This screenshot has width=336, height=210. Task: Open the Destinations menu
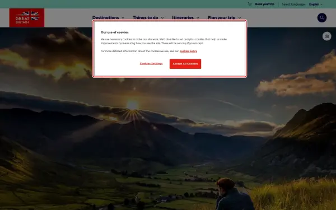click(105, 17)
